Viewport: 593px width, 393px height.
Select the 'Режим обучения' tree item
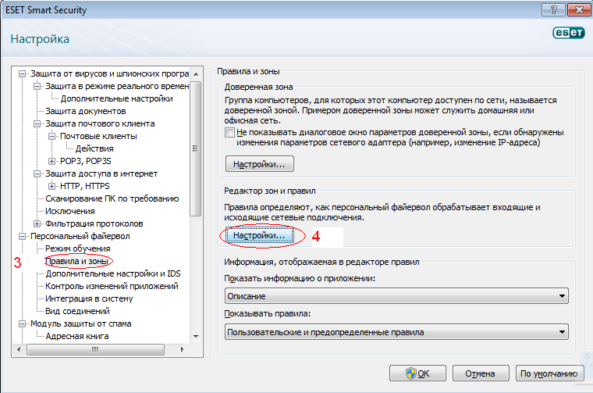[78, 248]
